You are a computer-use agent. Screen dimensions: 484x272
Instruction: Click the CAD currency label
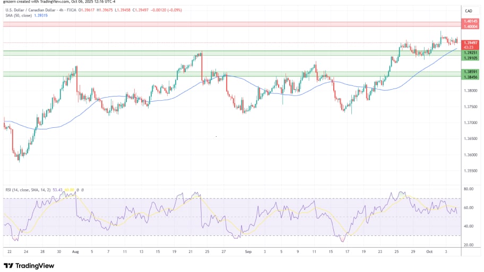[x=469, y=11]
